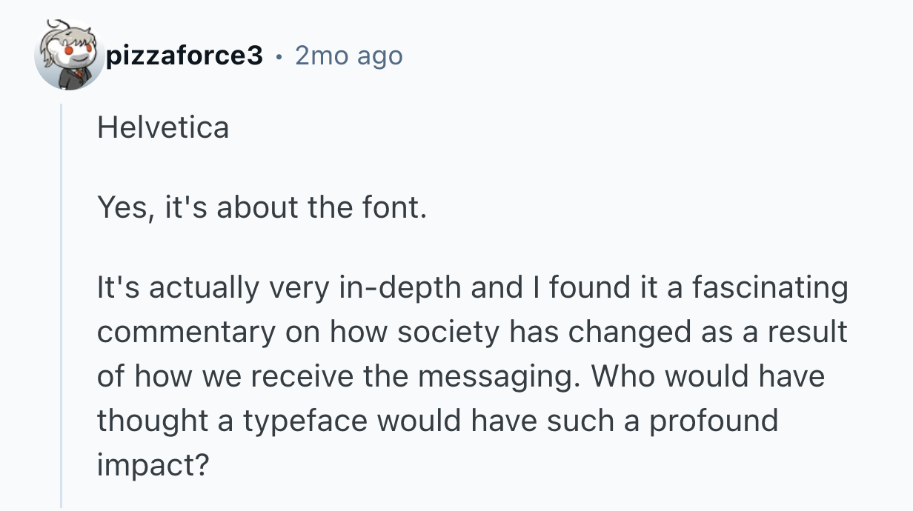Collapse the comment using the vertical thread line
This screenshot has height=511, width=913.
click(x=62, y=304)
